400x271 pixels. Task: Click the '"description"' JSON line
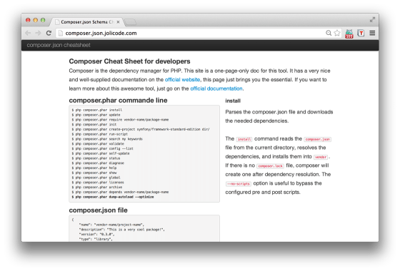click(121, 230)
